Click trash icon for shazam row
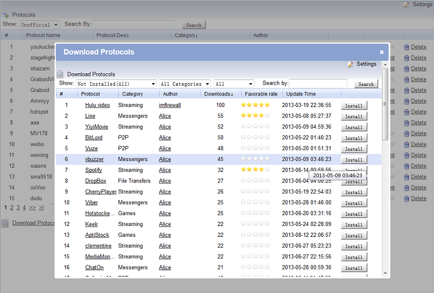This screenshot has width=434, height=293. pyautogui.click(x=406, y=69)
